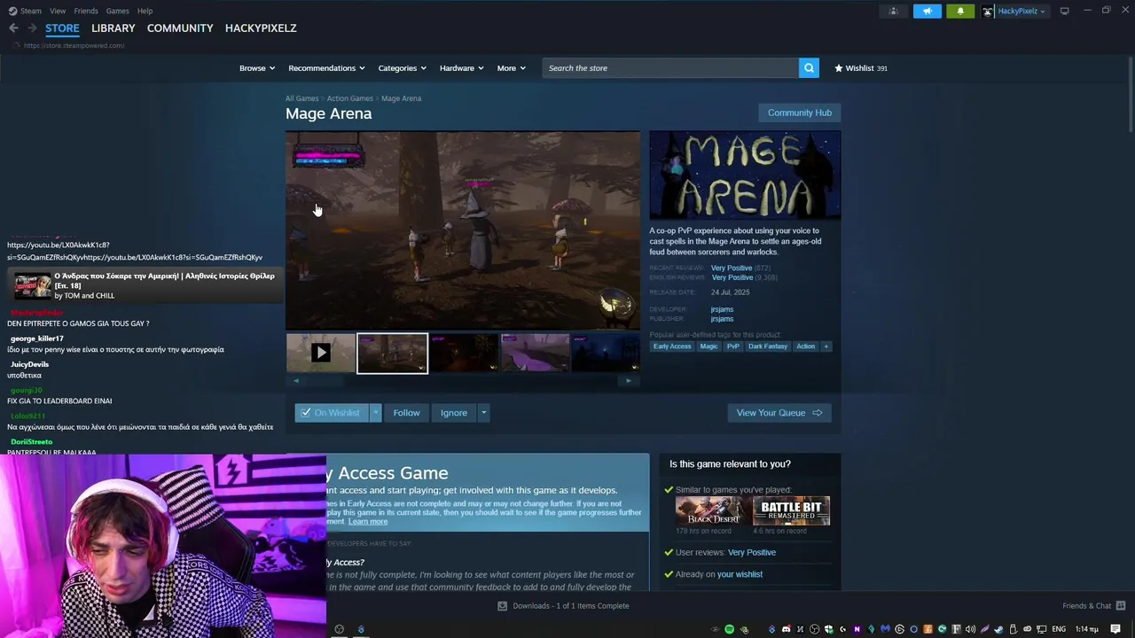Image resolution: width=1135 pixels, height=638 pixels.
Task: Open the More dropdown menu
Action: tap(512, 68)
